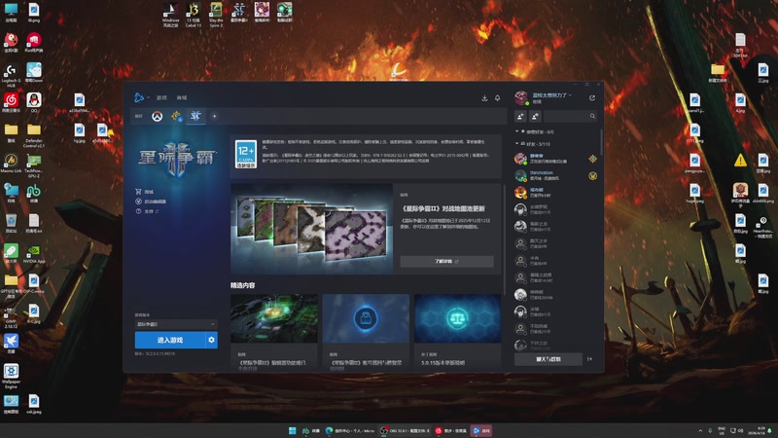Click the 了解详情 learn more button
Screen dimensions: 778x438
click(446, 261)
